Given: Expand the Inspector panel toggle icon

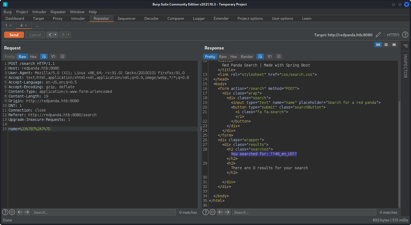Looking at the screenshot, I should point(406,46).
